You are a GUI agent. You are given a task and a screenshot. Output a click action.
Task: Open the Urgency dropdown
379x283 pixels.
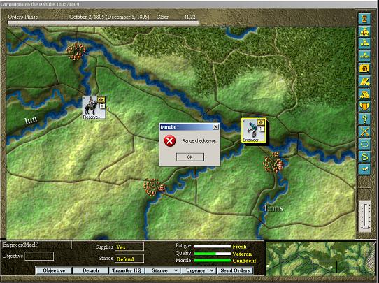(x=199, y=270)
